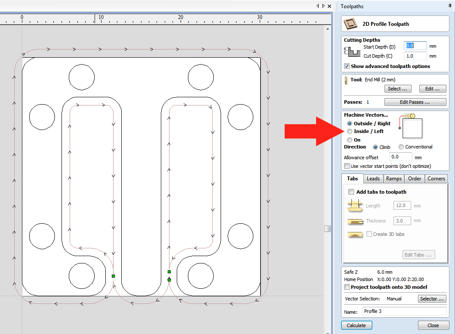Uncheck Show advanced toolpath options
This screenshot has width=455, height=334.
(347, 66)
